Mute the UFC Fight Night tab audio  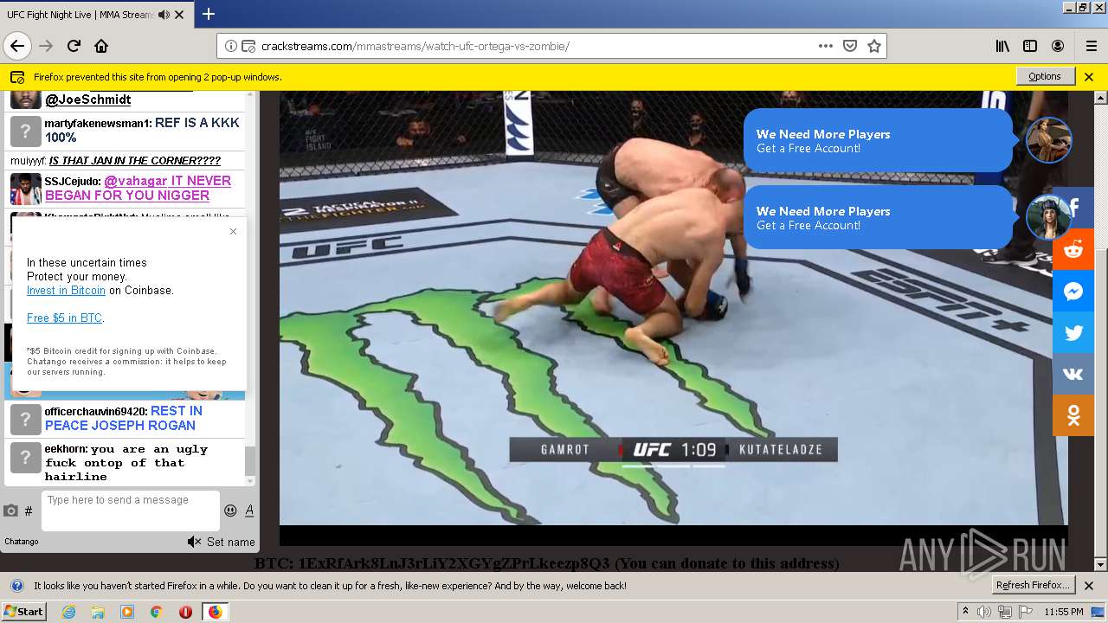[x=164, y=15]
